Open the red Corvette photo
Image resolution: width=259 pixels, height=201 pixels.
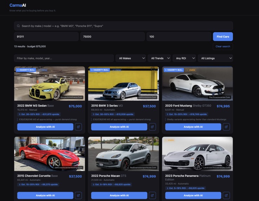click(49, 154)
